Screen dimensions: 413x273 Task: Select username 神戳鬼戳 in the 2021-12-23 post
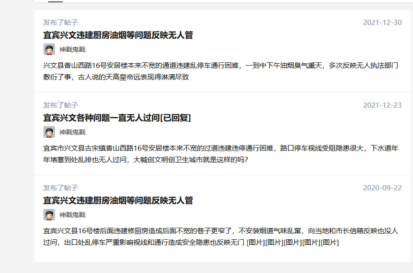[x=72, y=132]
